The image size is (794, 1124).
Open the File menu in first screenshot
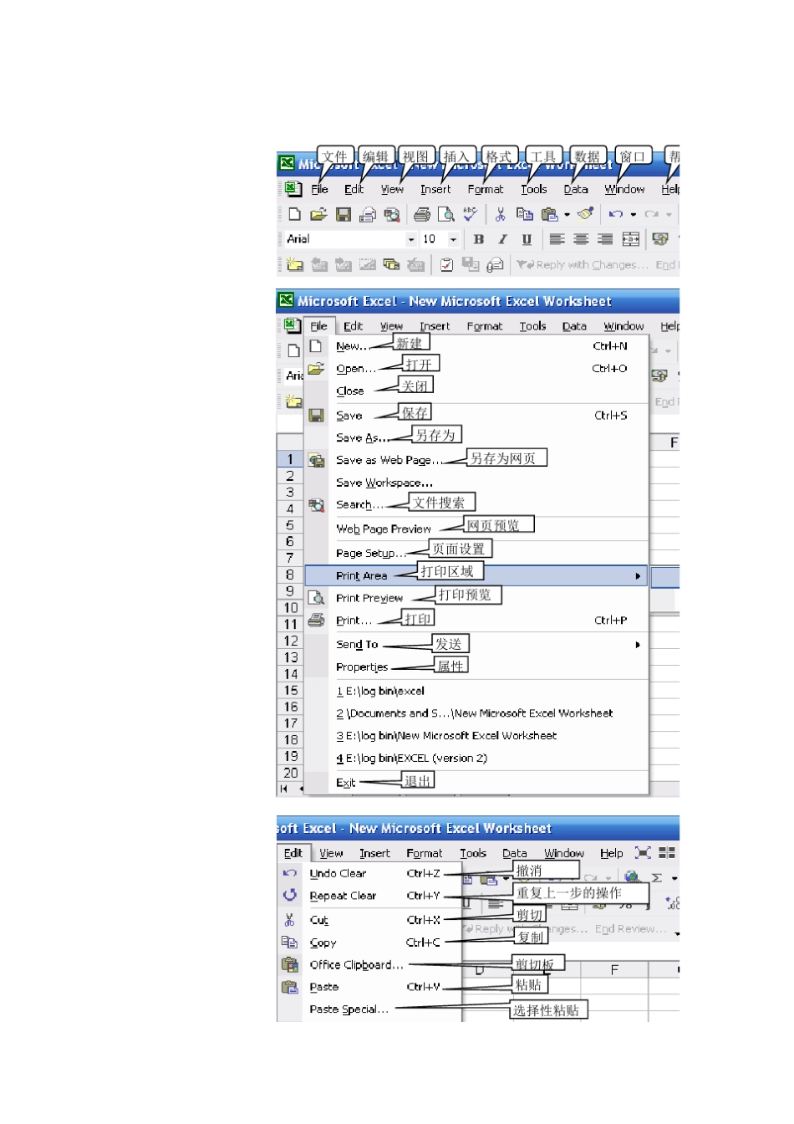(319, 189)
